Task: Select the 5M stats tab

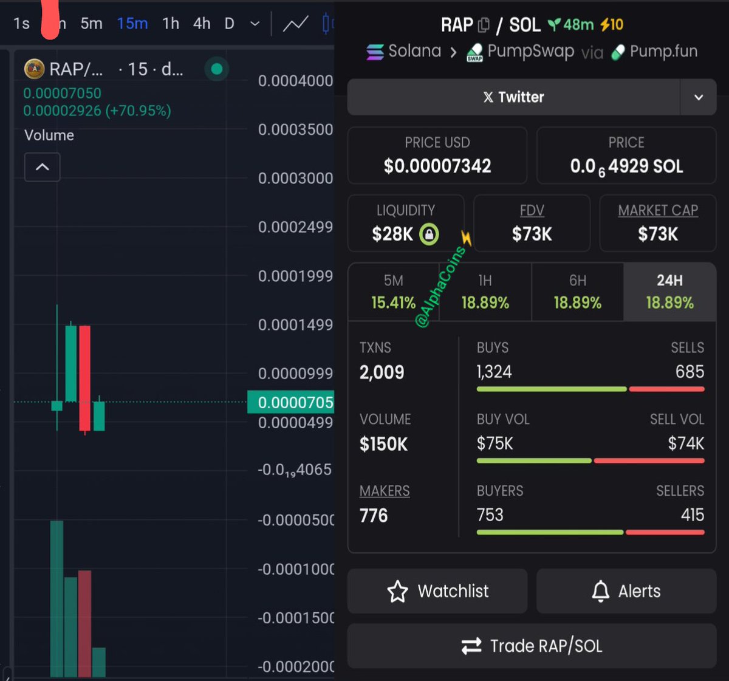Action: coord(394,292)
